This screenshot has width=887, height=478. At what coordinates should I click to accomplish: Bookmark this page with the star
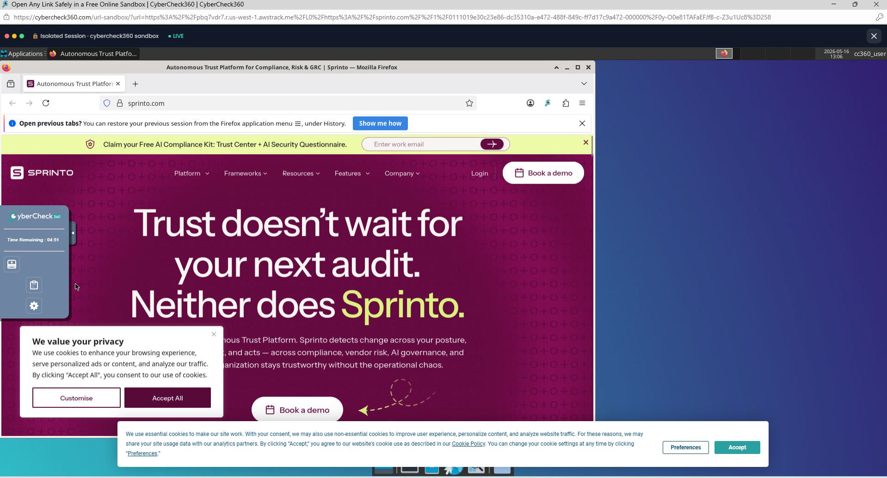pyautogui.click(x=469, y=103)
